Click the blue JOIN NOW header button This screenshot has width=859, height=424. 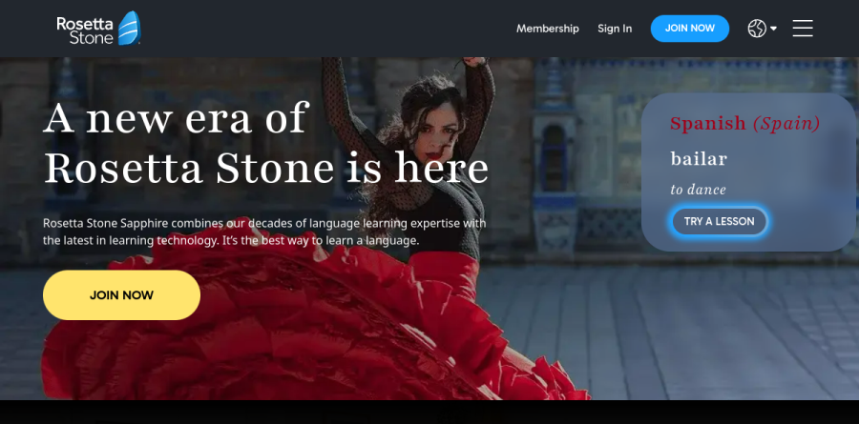tap(690, 29)
